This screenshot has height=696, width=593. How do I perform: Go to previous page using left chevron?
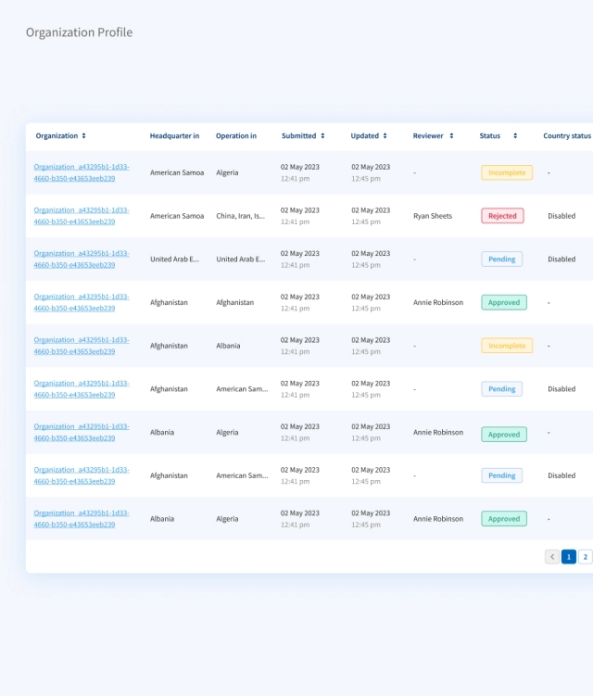click(x=552, y=557)
